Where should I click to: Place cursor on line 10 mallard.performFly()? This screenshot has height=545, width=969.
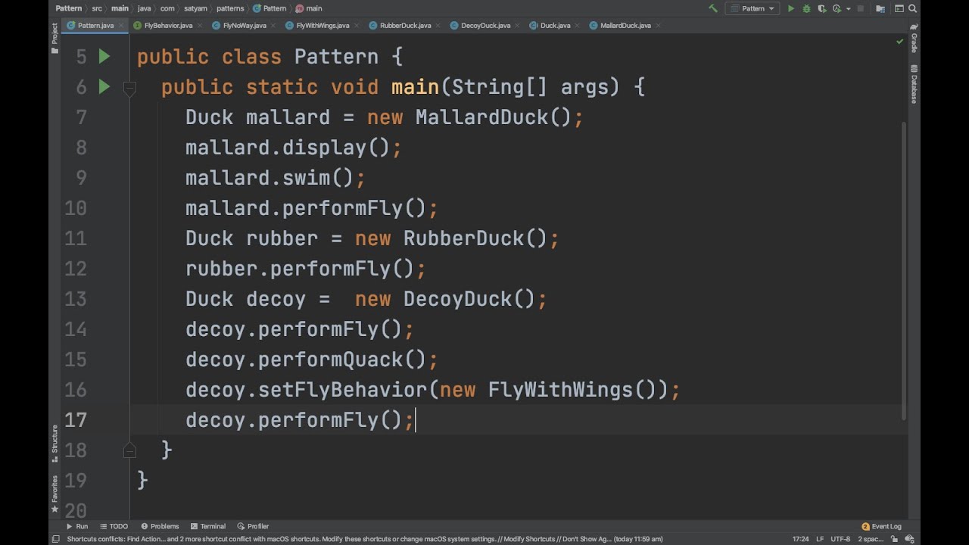[x=311, y=208]
